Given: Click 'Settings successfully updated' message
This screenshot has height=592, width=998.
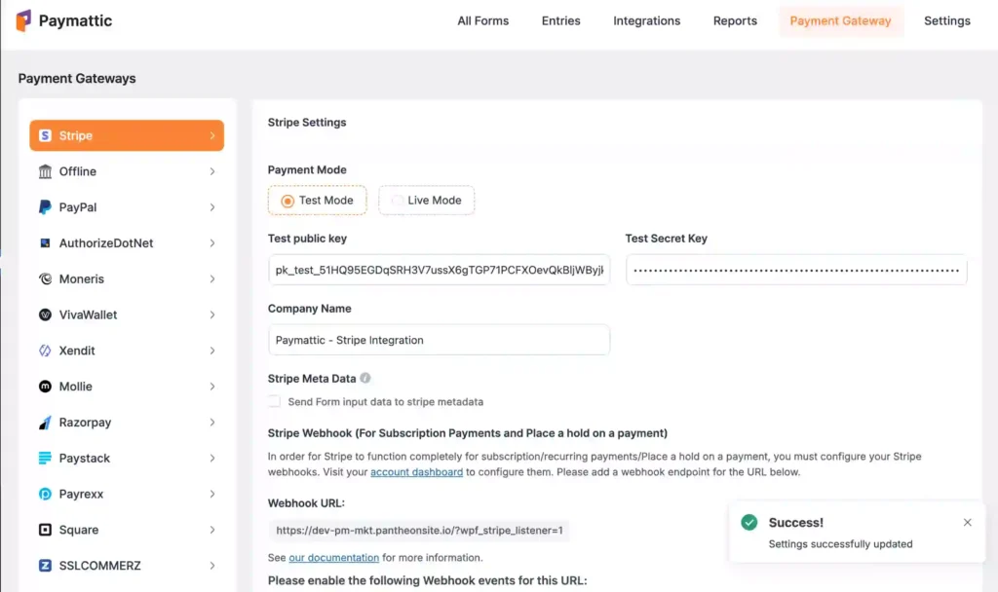Looking at the screenshot, I should coord(840,543).
